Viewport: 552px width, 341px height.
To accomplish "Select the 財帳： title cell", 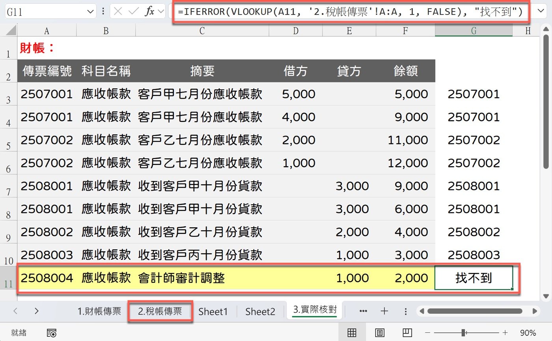I will tap(47, 48).
